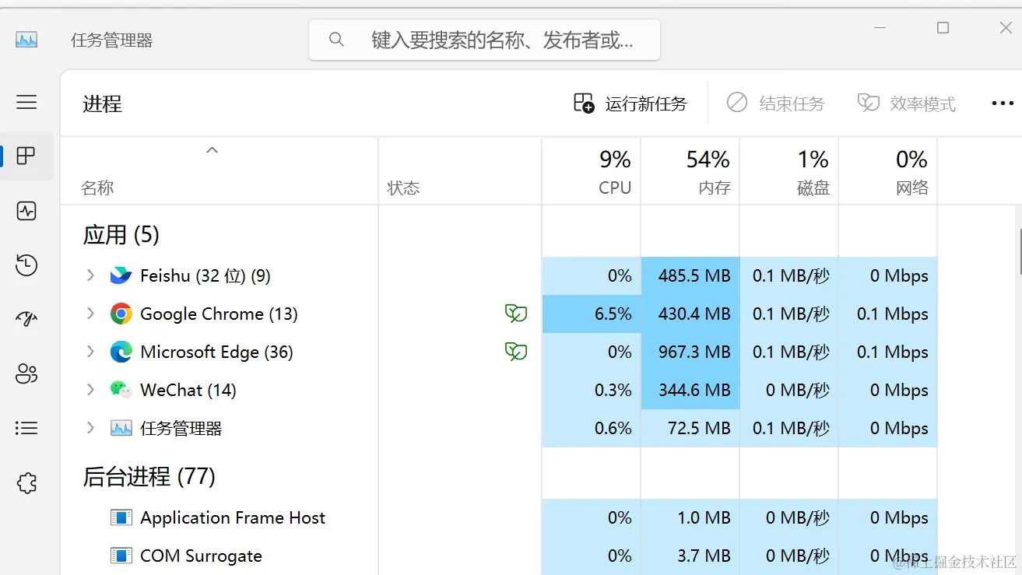Viewport: 1022px width, 575px height.
Task: Click the three-dot more options button
Action: coord(1002,103)
